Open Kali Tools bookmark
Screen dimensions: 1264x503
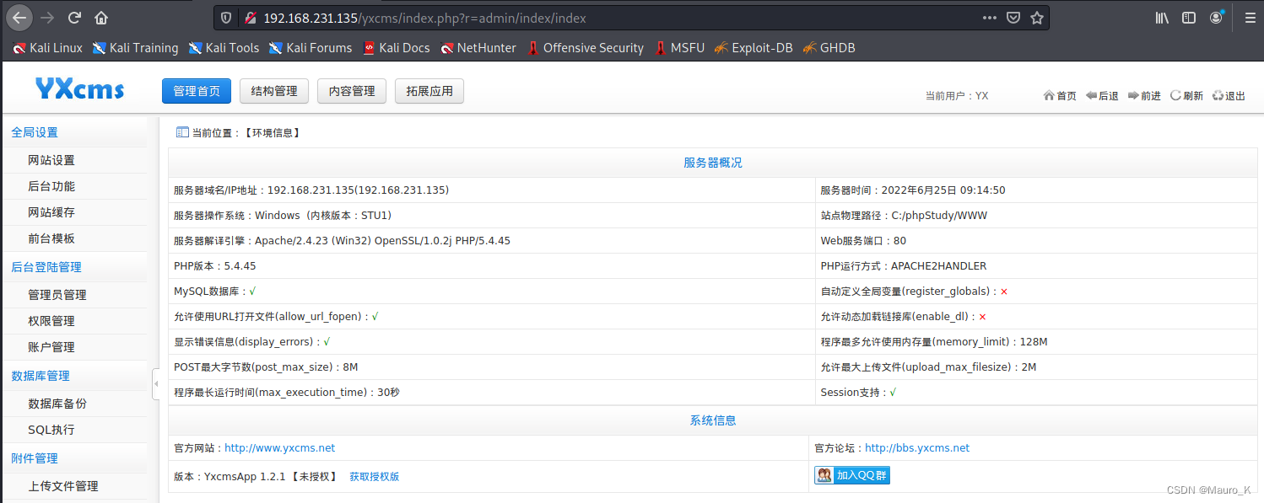point(224,48)
